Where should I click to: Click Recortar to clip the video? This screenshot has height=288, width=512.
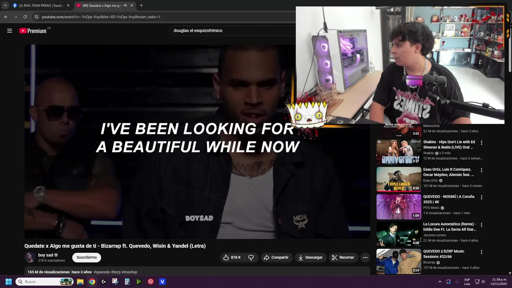coord(343,258)
